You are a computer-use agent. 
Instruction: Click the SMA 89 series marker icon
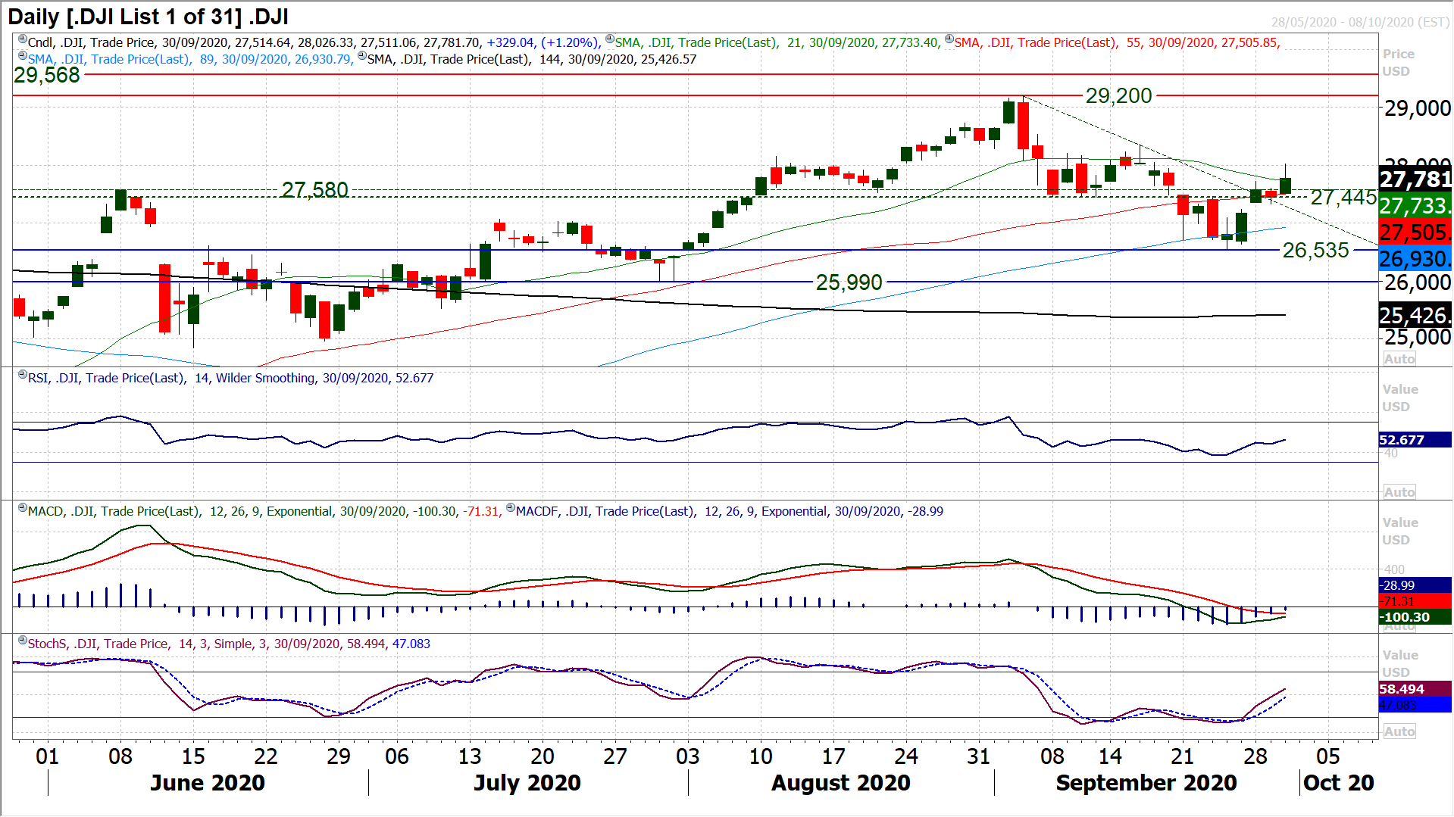(23, 56)
